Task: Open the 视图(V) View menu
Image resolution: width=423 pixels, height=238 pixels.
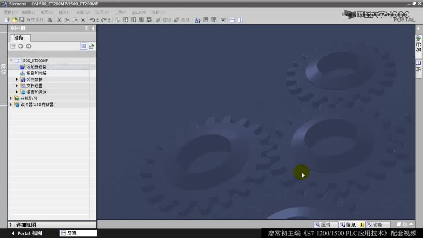Action: coord(47,12)
